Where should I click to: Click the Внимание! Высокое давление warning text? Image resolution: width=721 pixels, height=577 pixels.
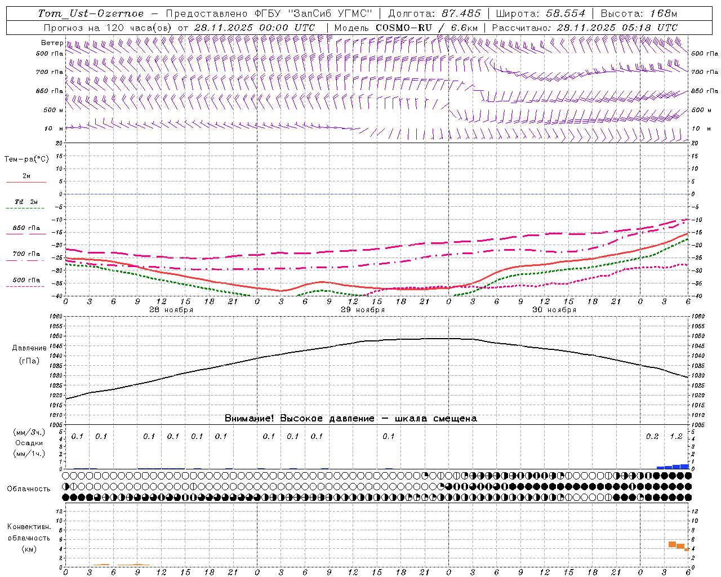pos(351,419)
